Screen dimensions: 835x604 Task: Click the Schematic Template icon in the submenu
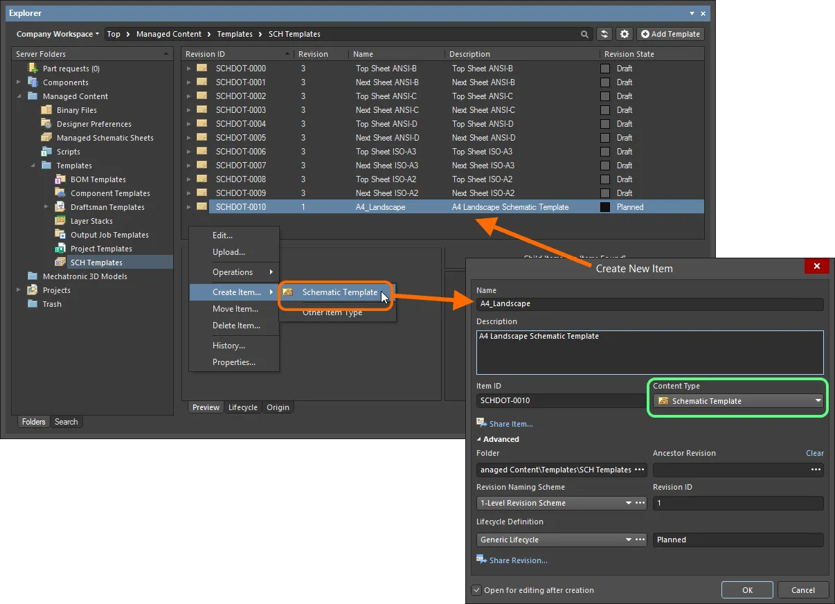288,292
